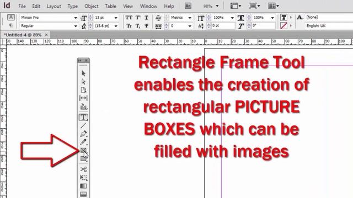Click the text fill color swatch
The width and height of the screenshot is (353, 198).
pos(284,17)
